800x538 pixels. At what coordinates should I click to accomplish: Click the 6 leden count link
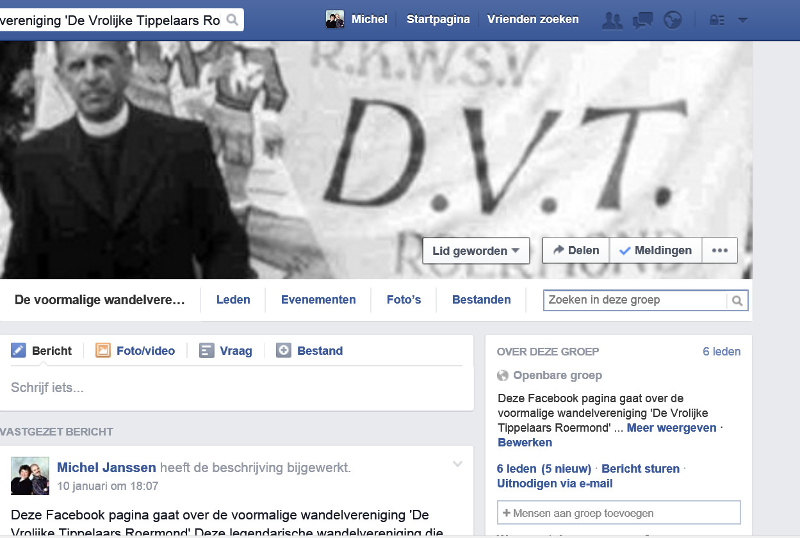[722, 352]
